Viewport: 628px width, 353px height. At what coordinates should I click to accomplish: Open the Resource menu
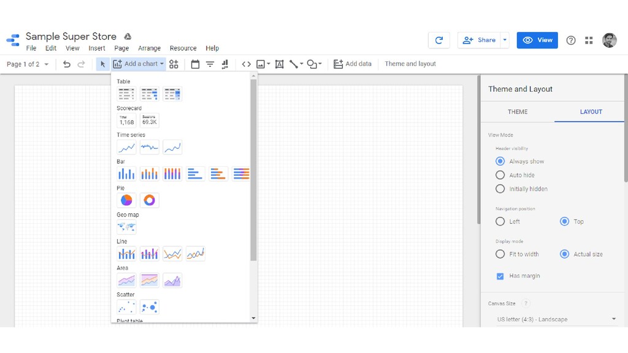click(x=183, y=48)
